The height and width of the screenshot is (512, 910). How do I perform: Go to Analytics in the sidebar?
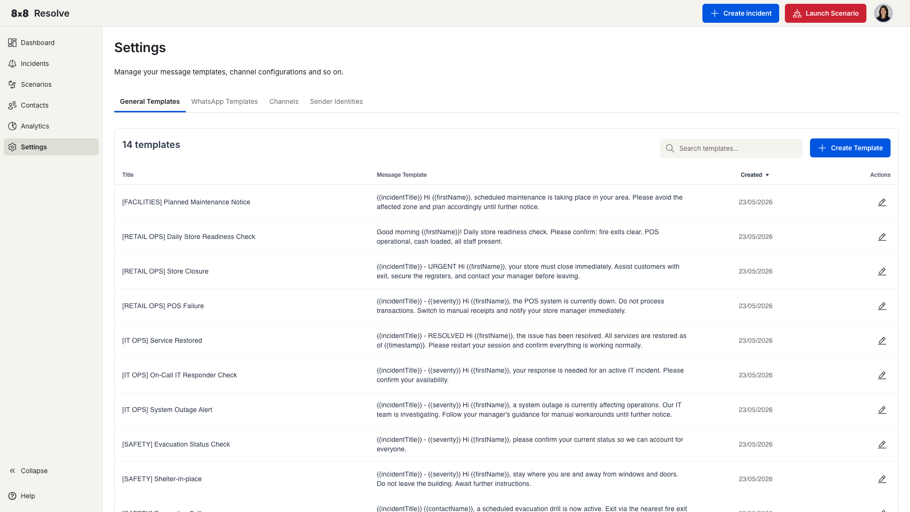[x=51, y=126]
